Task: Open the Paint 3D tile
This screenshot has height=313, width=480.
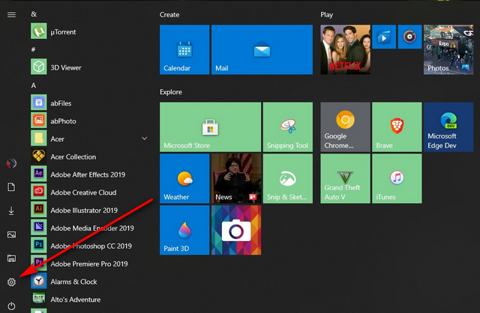Action: pos(184,230)
